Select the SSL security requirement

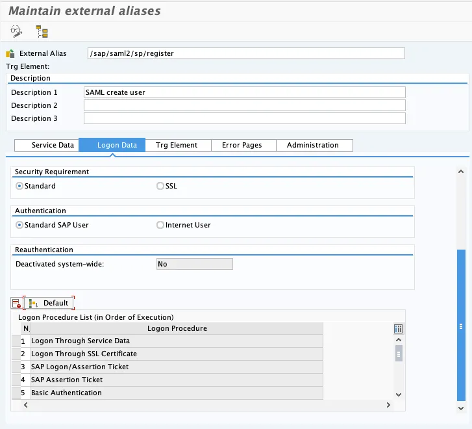160,186
